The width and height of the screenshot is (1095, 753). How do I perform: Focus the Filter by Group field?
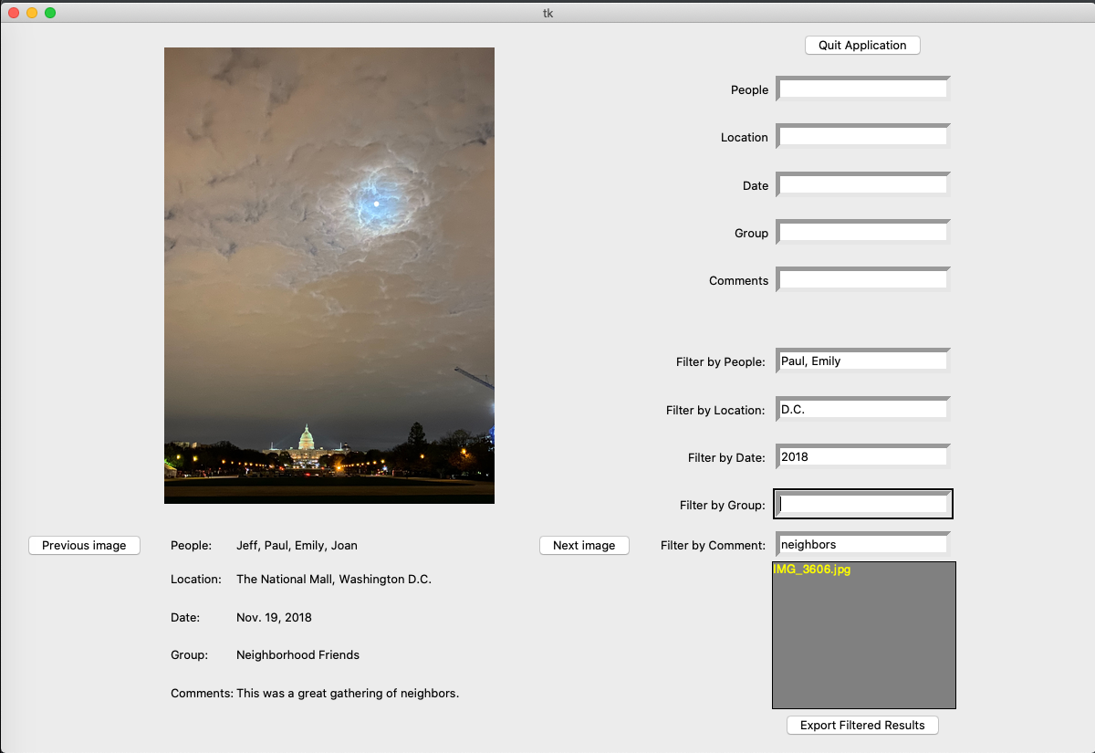(x=863, y=504)
